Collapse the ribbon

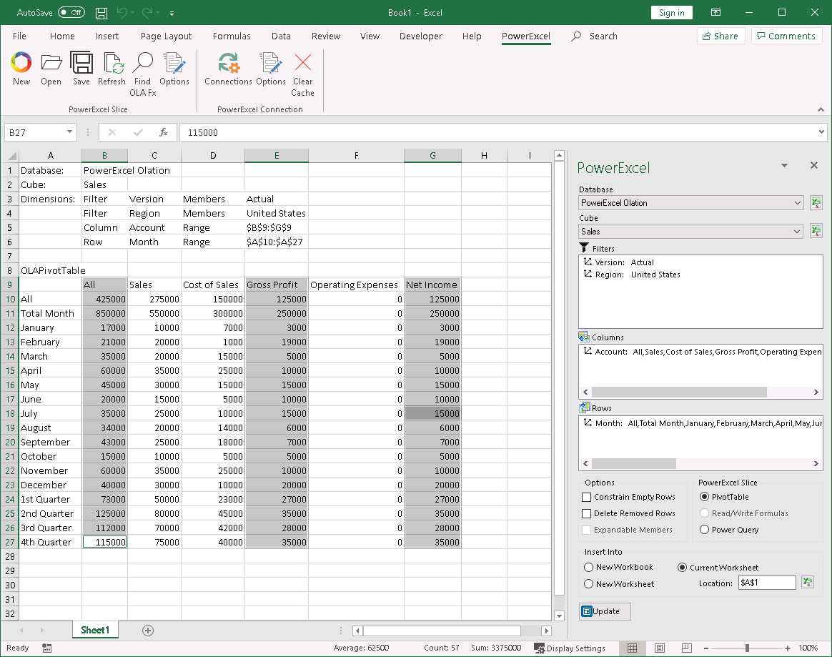[x=821, y=109]
